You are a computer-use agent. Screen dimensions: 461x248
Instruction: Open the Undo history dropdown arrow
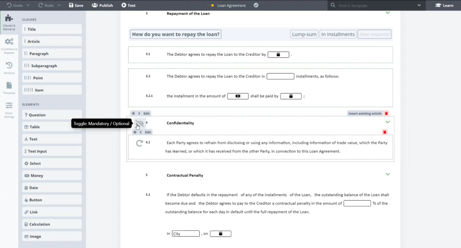(28, 5)
